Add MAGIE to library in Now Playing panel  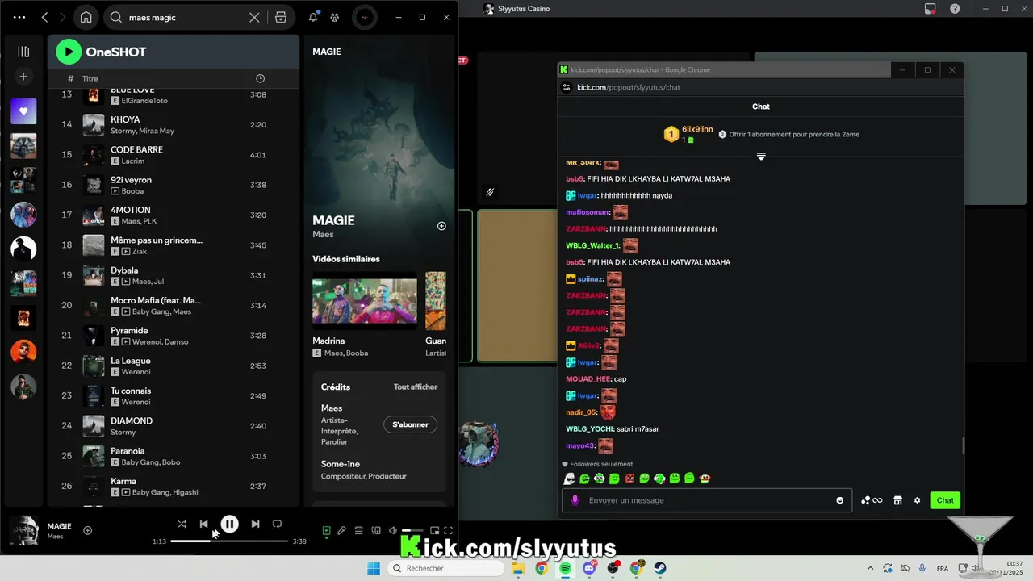coord(441,226)
